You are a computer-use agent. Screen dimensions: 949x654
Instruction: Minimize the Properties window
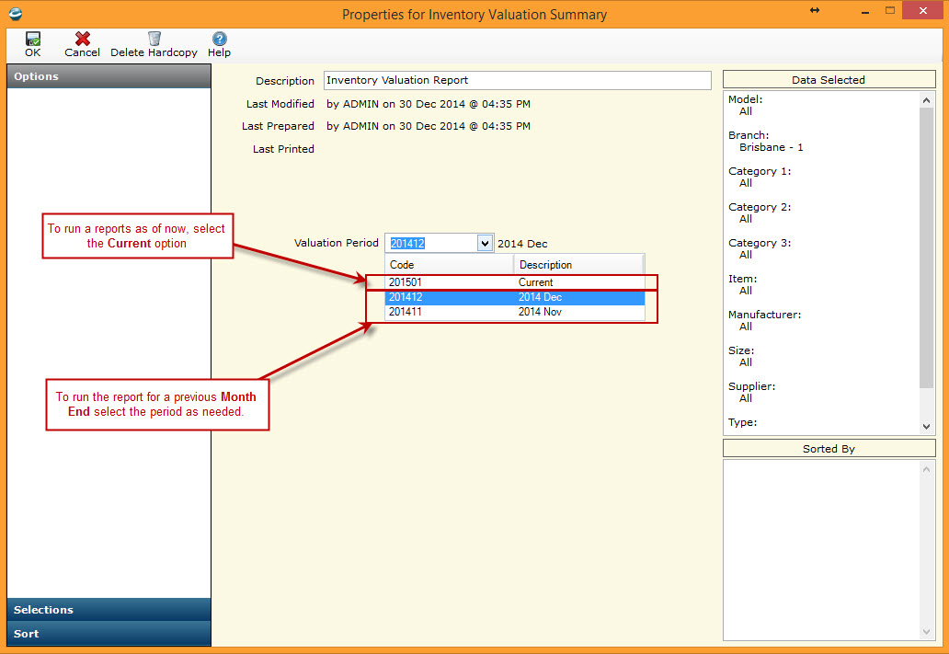pos(865,11)
